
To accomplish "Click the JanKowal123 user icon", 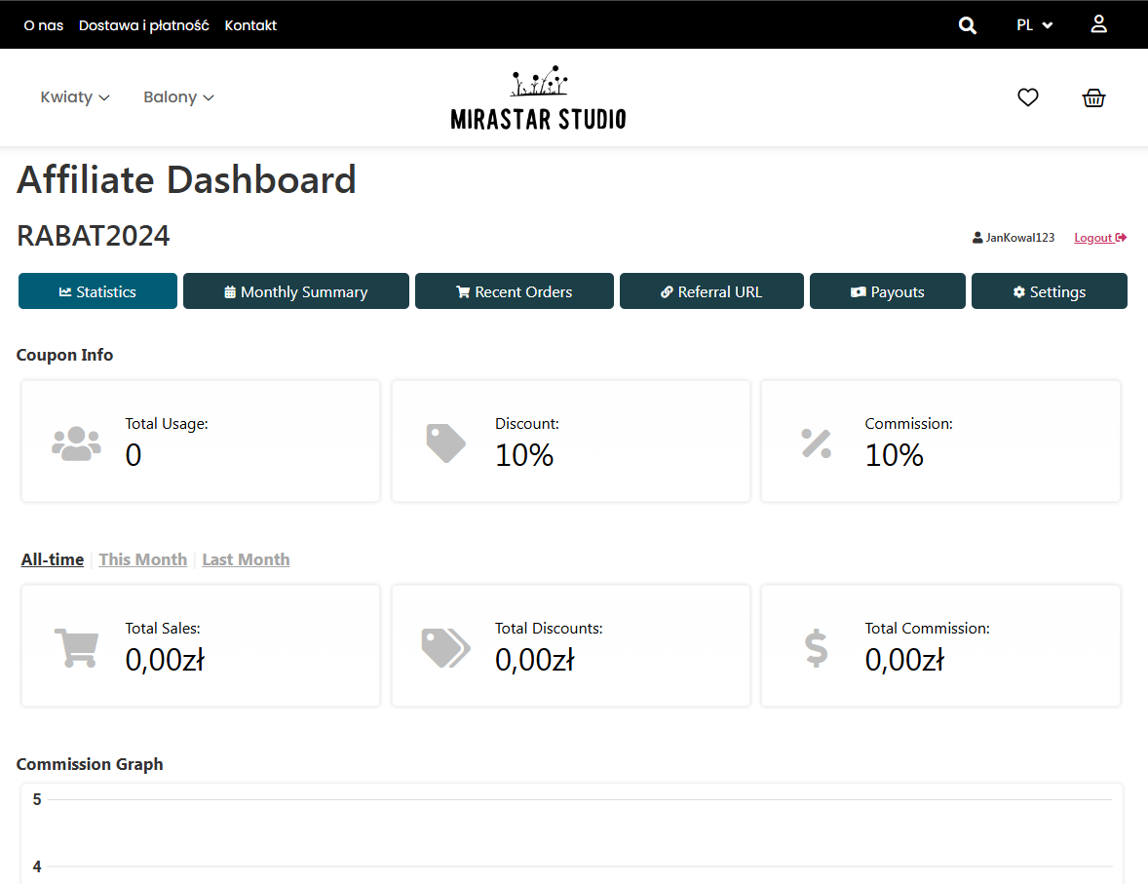I will [977, 237].
